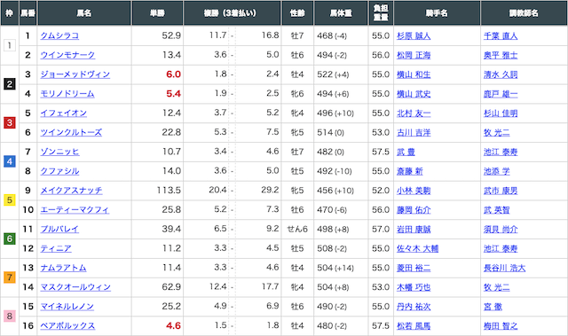The width and height of the screenshot is (568, 336).
Task: Select trainer link 梅田 智之
Action: [501, 326]
